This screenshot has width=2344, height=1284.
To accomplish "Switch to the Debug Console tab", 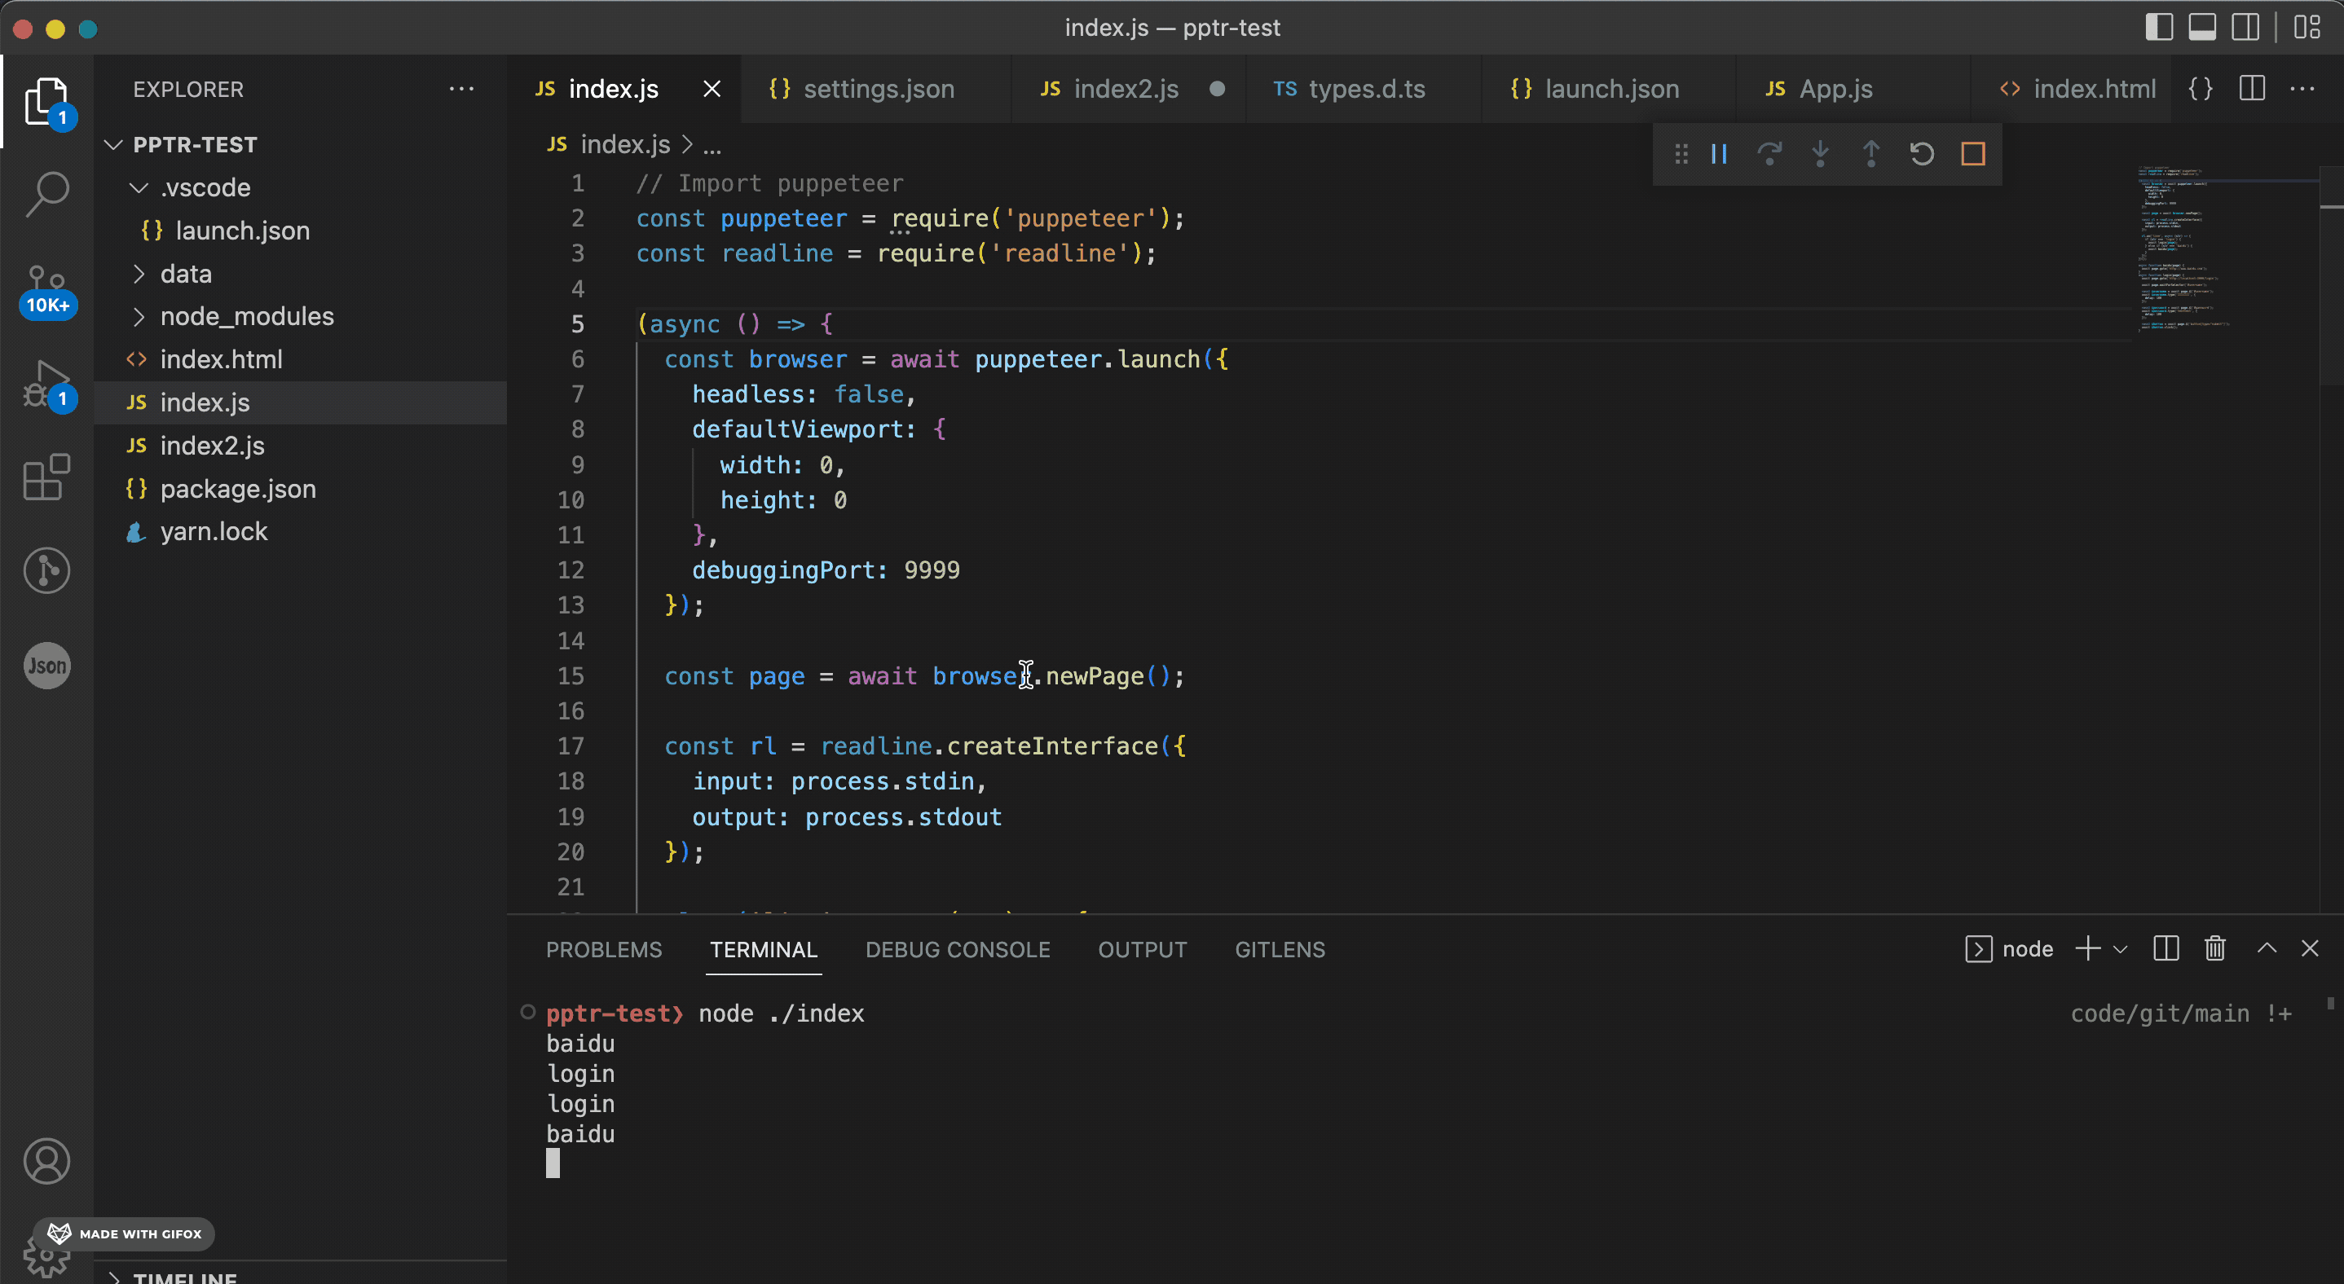I will point(958,949).
